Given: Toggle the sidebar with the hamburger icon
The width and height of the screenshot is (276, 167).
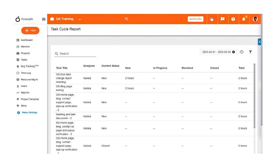Looking at the screenshot, I should pyautogui.click(x=43, y=19).
